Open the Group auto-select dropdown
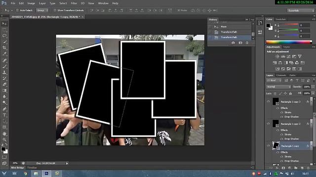 point(42,10)
